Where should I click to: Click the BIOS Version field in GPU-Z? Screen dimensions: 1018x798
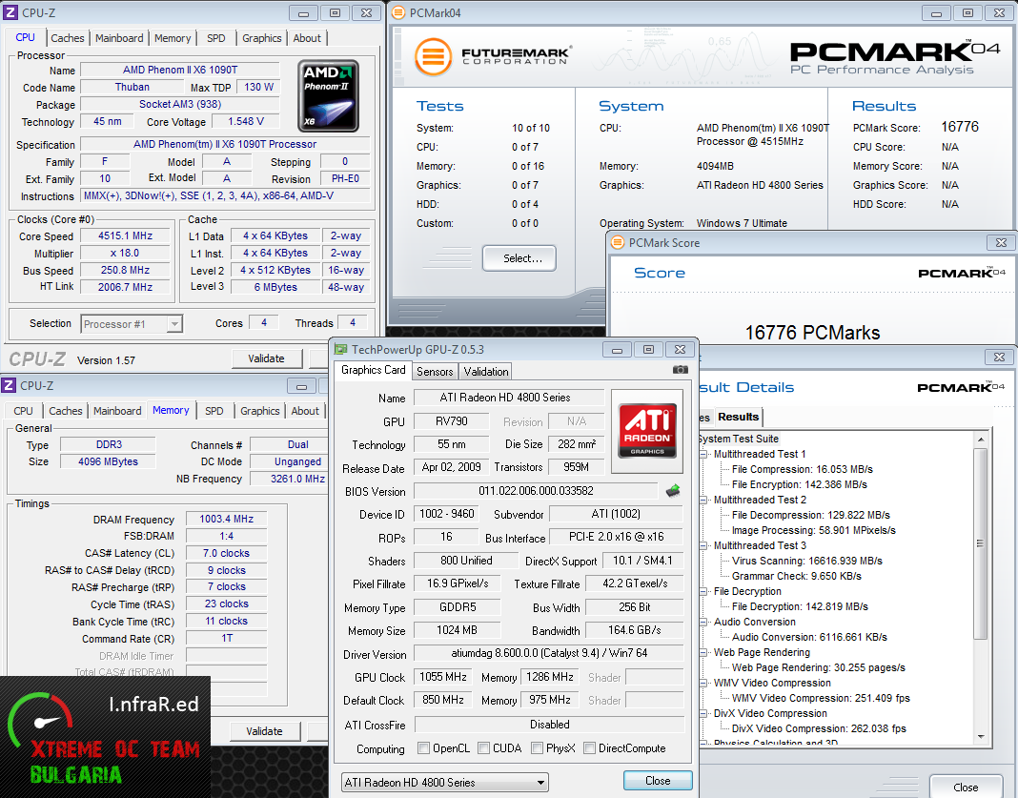536,491
